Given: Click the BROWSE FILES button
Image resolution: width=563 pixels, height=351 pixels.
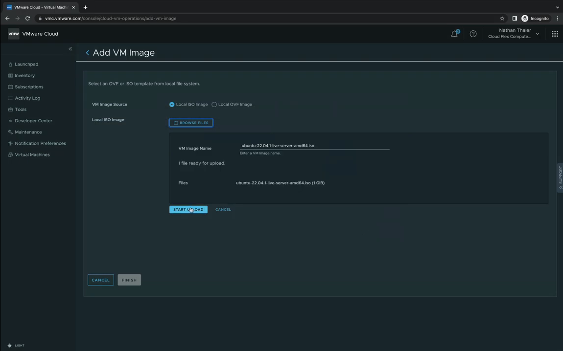Looking at the screenshot, I should coord(191,123).
